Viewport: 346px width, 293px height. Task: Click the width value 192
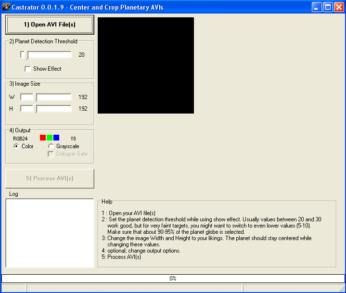pos(83,97)
